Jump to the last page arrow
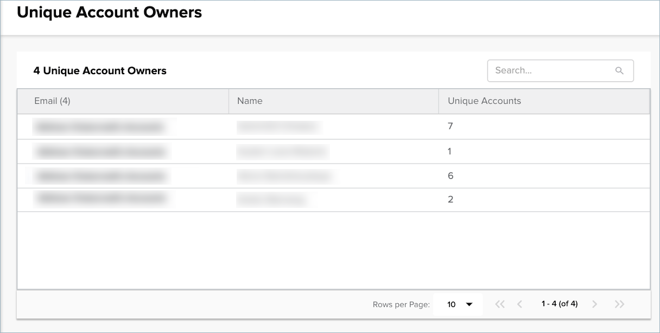This screenshot has height=333, width=660. point(619,304)
